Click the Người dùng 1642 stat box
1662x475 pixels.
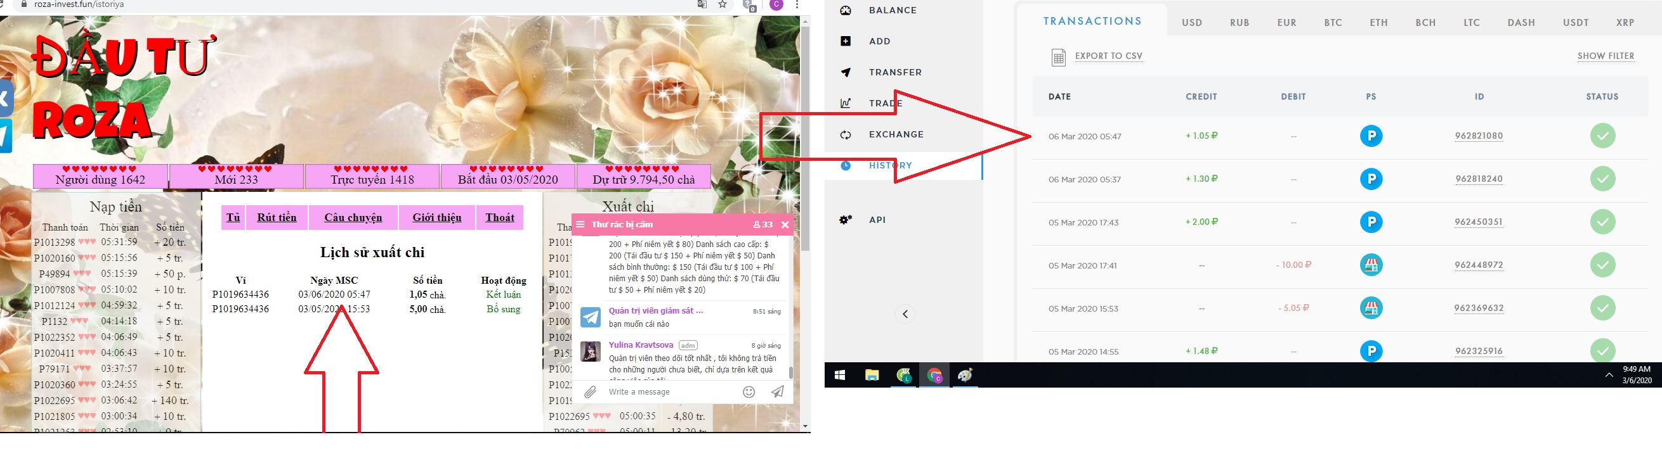[x=101, y=176]
